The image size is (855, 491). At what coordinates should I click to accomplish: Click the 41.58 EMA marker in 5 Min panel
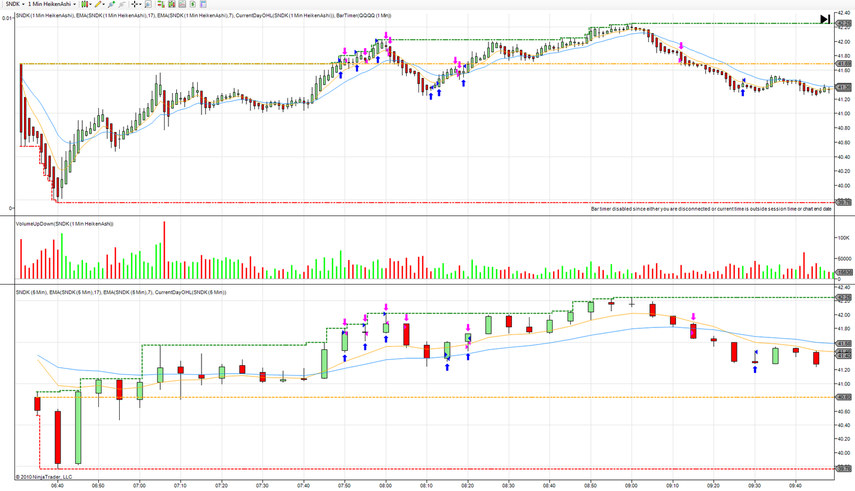pos(844,344)
